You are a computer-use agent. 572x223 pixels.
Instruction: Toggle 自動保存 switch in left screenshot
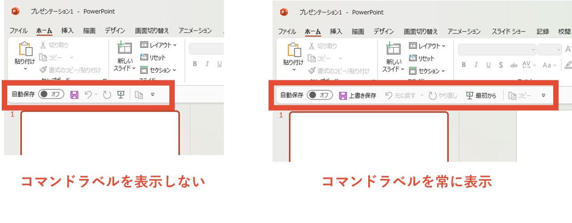coord(51,94)
